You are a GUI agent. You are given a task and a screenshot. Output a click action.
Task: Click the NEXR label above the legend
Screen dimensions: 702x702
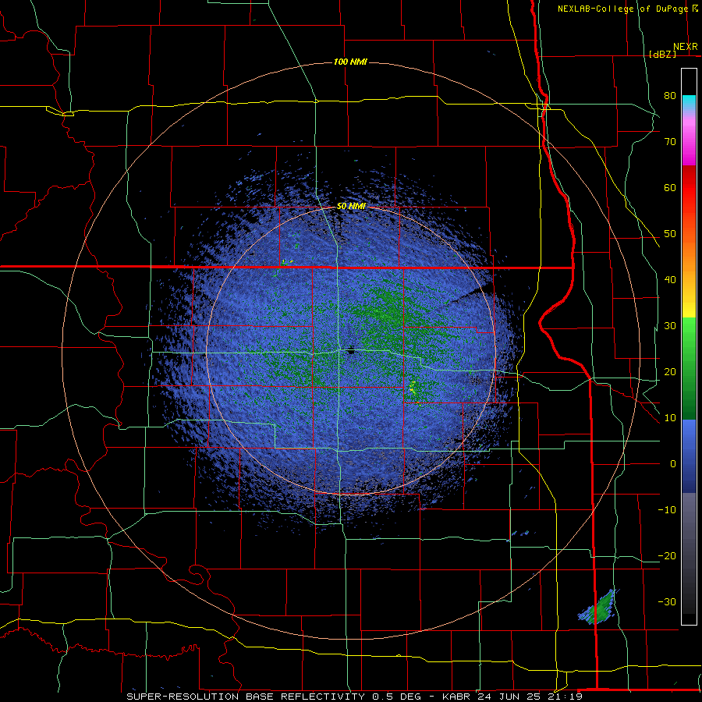pos(685,47)
